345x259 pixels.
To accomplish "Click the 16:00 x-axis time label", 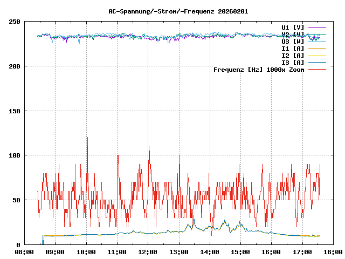I will [271, 252].
